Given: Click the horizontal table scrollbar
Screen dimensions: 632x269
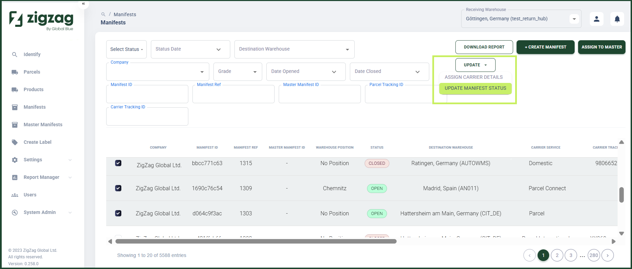Looking at the screenshot, I should [x=256, y=241].
